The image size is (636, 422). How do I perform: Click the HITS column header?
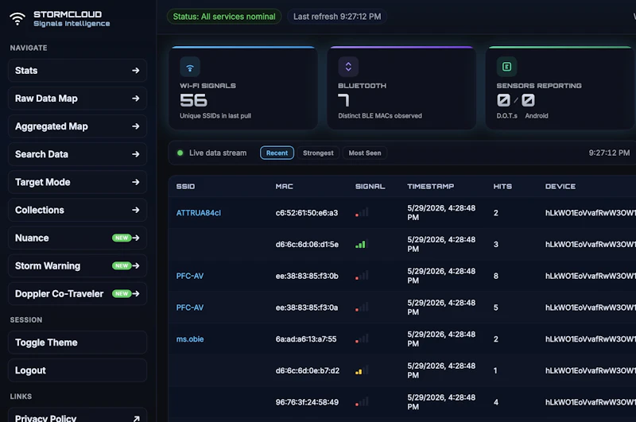[502, 187]
